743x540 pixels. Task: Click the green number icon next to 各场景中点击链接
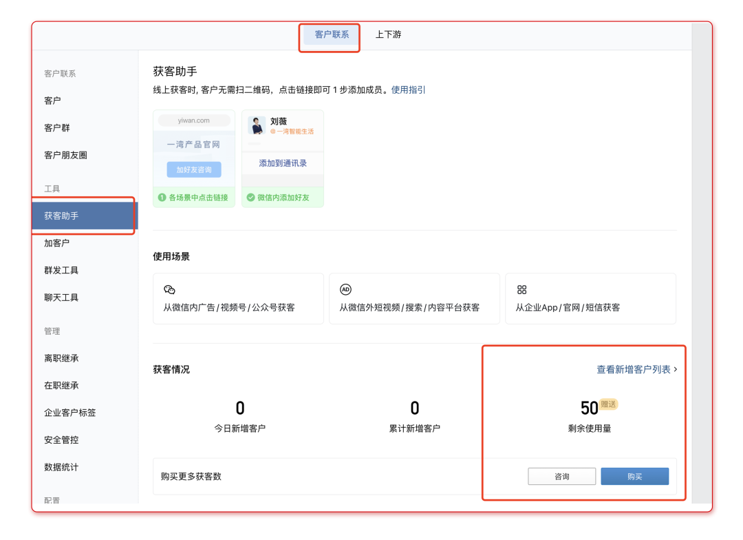pos(162,198)
